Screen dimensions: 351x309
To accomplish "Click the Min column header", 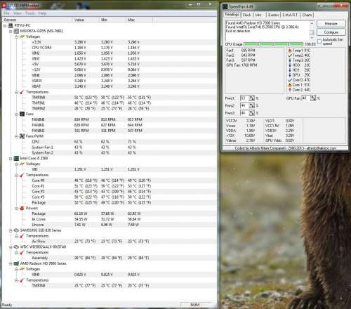I will coord(112,20).
